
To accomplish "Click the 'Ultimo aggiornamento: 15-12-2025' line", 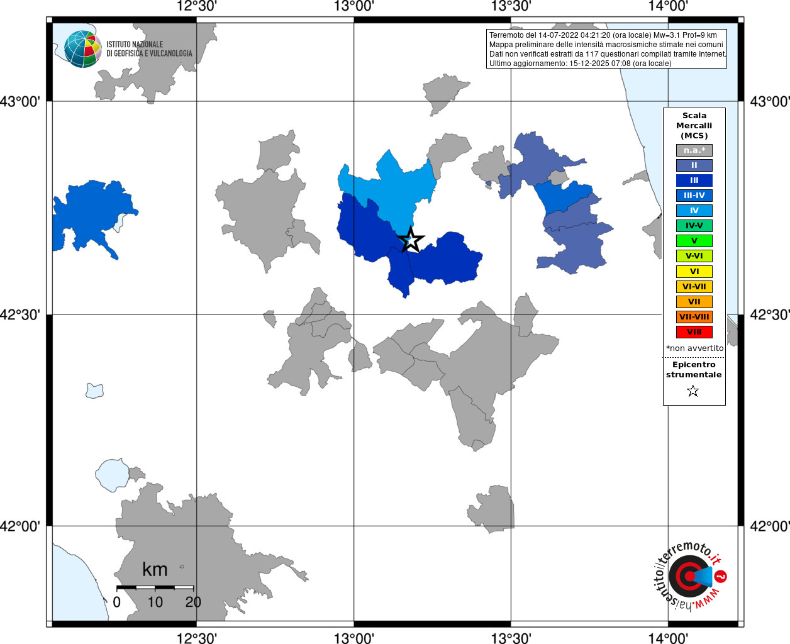I will tap(581, 64).
